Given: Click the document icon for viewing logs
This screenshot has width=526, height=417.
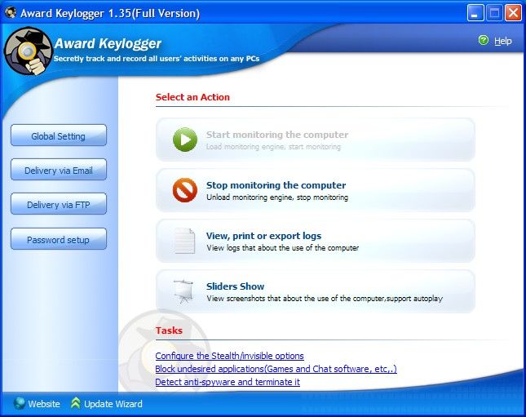Looking at the screenshot, I should 184,241.
